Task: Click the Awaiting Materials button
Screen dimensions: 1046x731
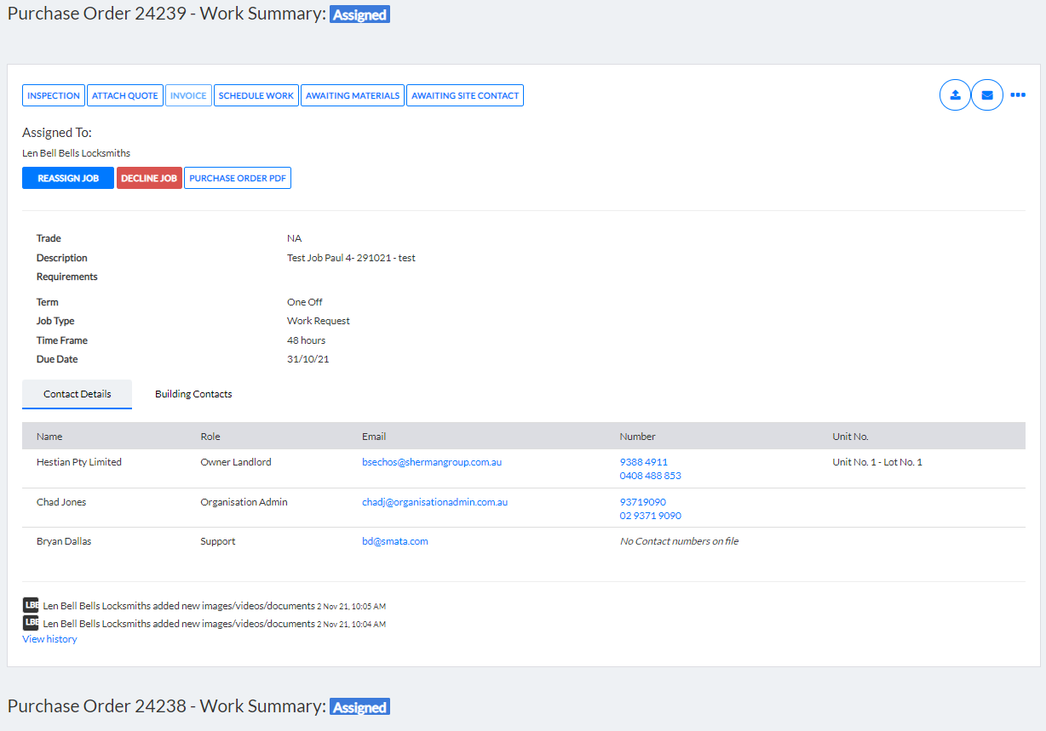Action: [353, 95]
